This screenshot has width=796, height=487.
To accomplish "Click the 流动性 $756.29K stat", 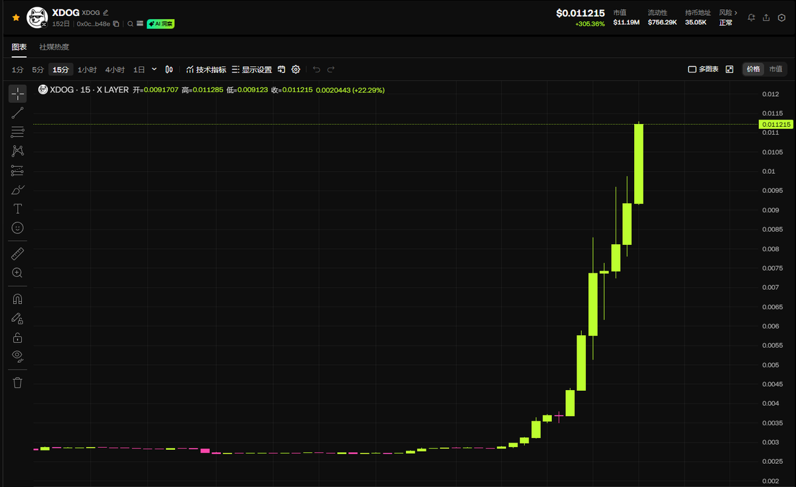I will (x=662, y=17).
